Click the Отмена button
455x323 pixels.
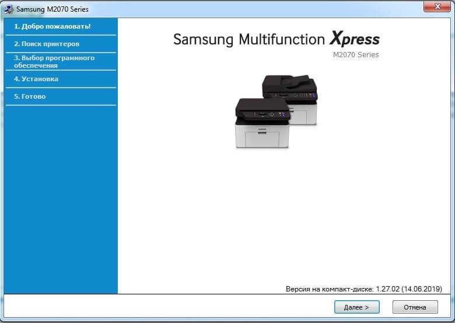coord(415,307)
